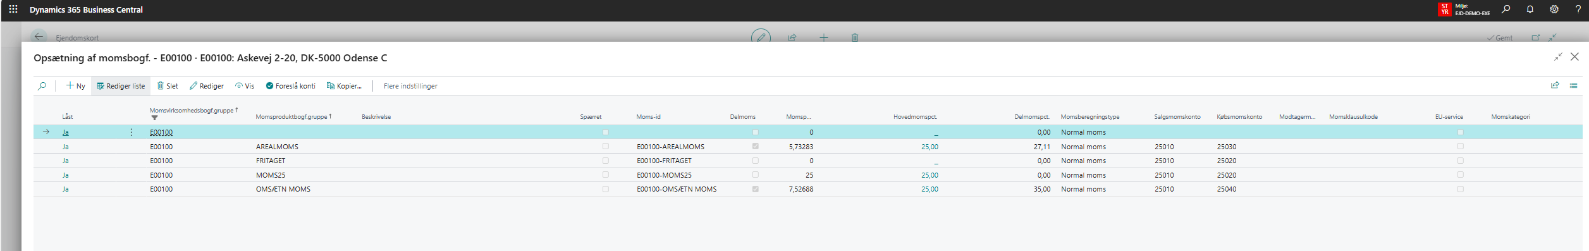Open the notifications bell
This screenshot has height=251, width=1589.
coord(1530,9)
